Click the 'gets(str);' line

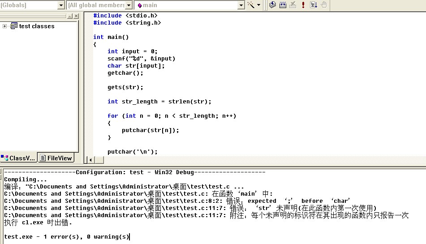[x=125, y=87]
